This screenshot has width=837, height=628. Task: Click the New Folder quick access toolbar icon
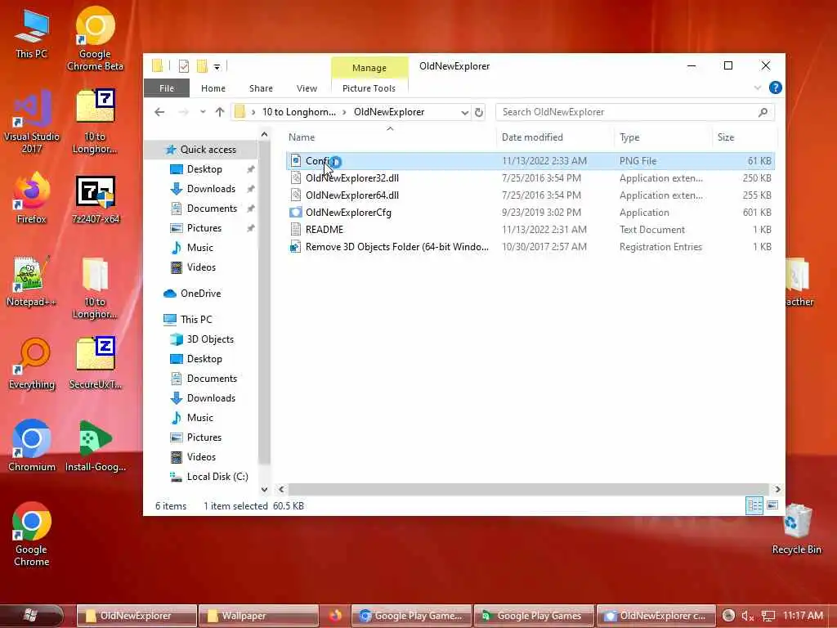pos(202,66)
